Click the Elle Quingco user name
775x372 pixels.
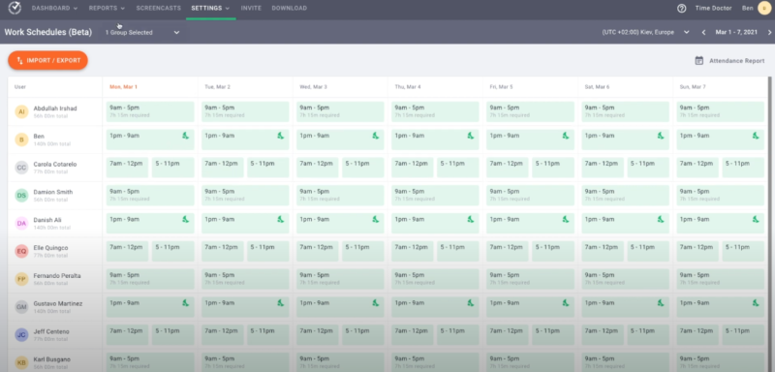coord(50,248)
